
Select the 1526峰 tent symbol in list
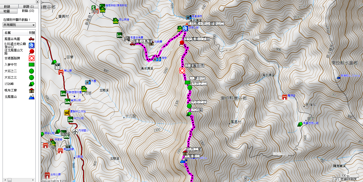[x=32, y=84]
